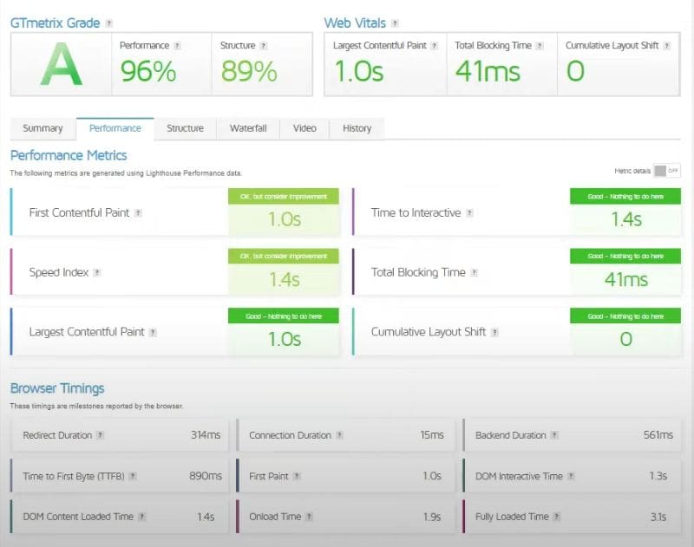Click the help icon next to top Structure score
Viewport: 694px width, 547px height.
click(x=264, y=46)
